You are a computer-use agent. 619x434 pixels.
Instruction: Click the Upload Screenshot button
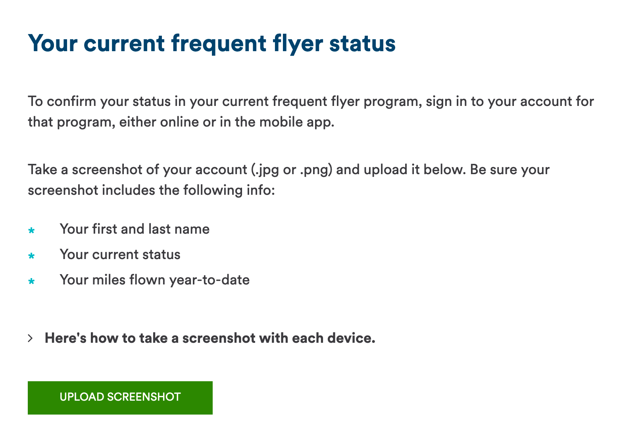click(120, 398)
